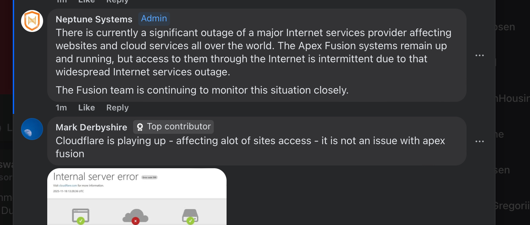The width and height of the screenshot is (530, 225).
Task: Open three-dot menu on Mark Derbyshire's comment
Action: click(480, 141)
